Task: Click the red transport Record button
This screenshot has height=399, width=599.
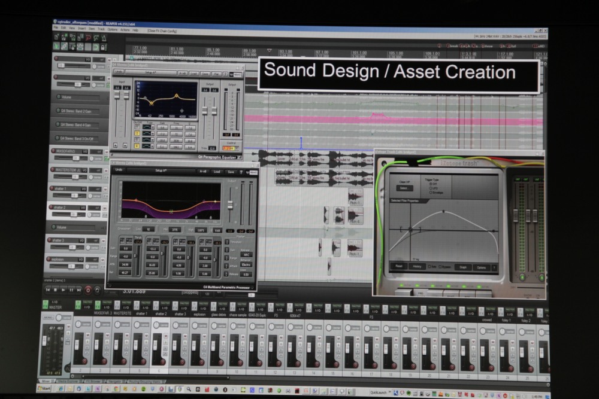Action: click(x=88, y=290)
